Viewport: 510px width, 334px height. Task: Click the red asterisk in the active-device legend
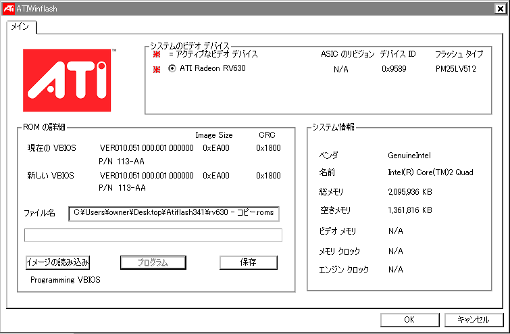(x=157, y=54)
